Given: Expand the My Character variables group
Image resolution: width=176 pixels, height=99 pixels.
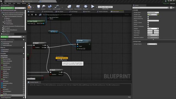Looking at the screenshot, I should click(1, 56).
